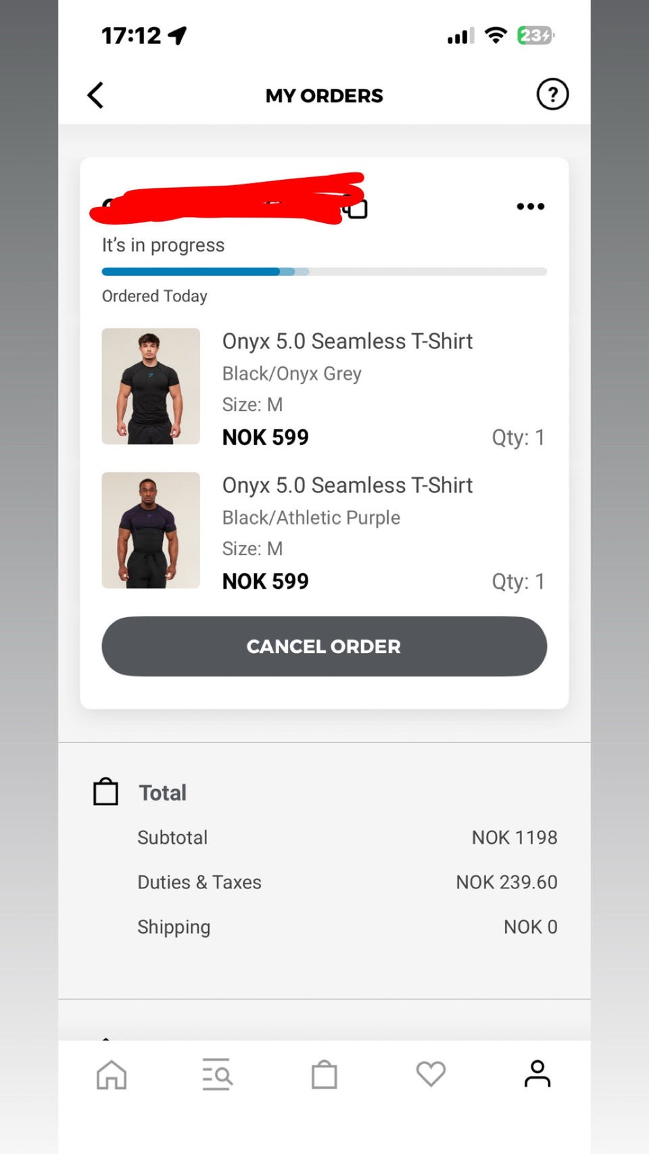Open the Home tab in bottom navigation
Viewport: 649px width, 1154px height.
[x=112, y=1074]
